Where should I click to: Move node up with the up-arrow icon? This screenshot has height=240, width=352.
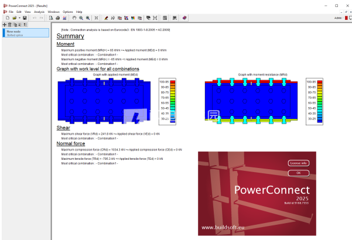tap(25, 25)
